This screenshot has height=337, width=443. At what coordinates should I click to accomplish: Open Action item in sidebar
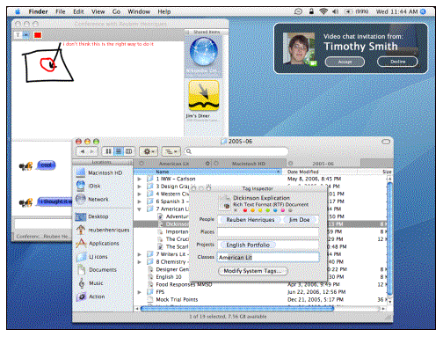(91, 297)
